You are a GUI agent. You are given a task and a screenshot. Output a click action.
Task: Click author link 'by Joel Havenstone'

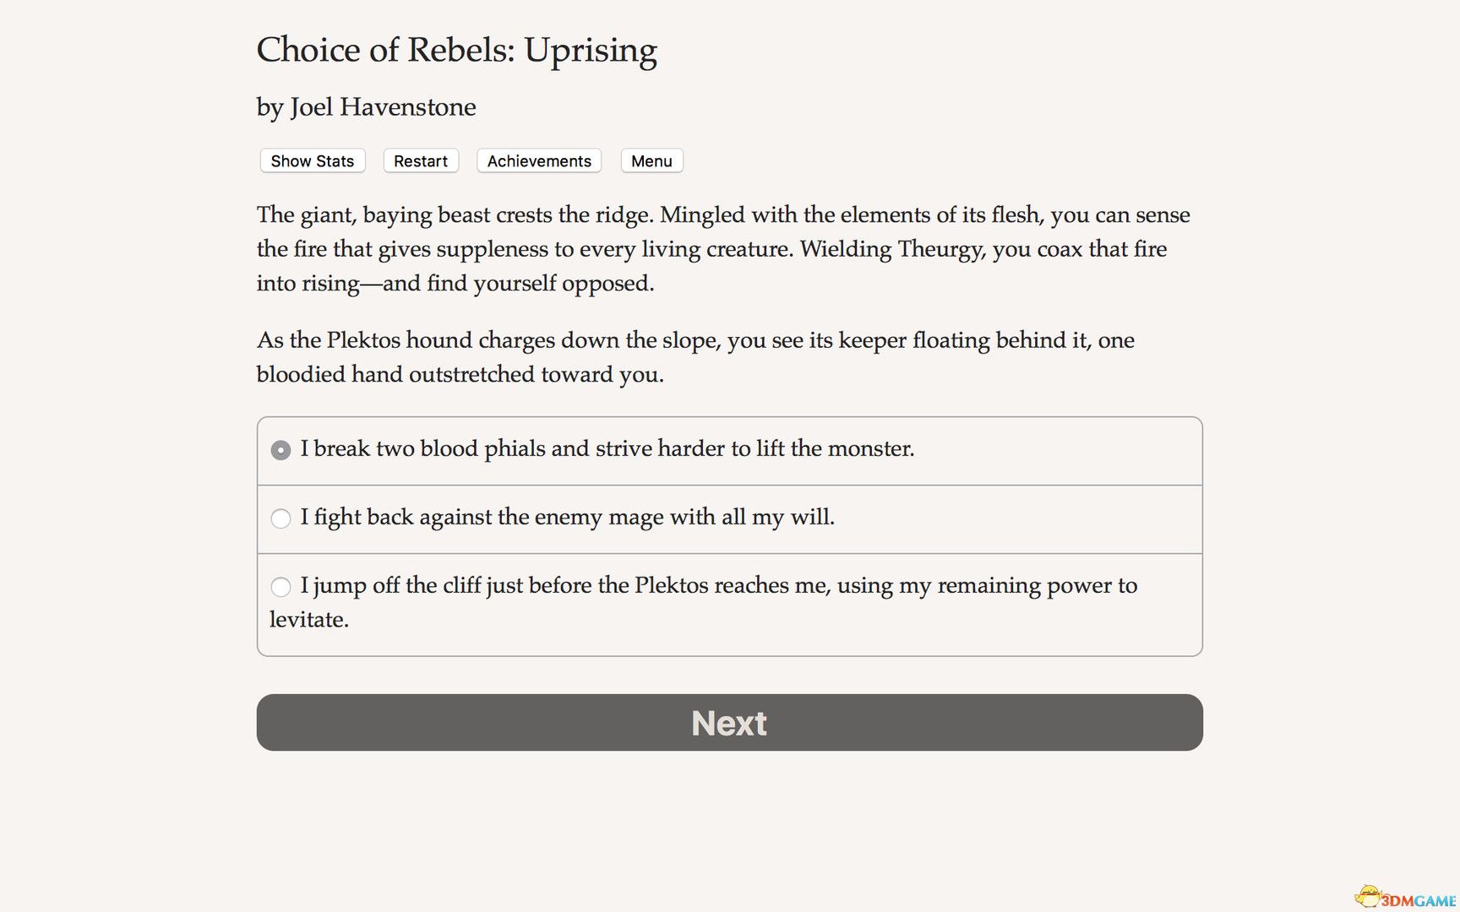tap(365, 107)
